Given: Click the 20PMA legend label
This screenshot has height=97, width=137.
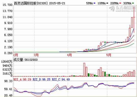Looking at the screenshot, I should click(114, 3).
